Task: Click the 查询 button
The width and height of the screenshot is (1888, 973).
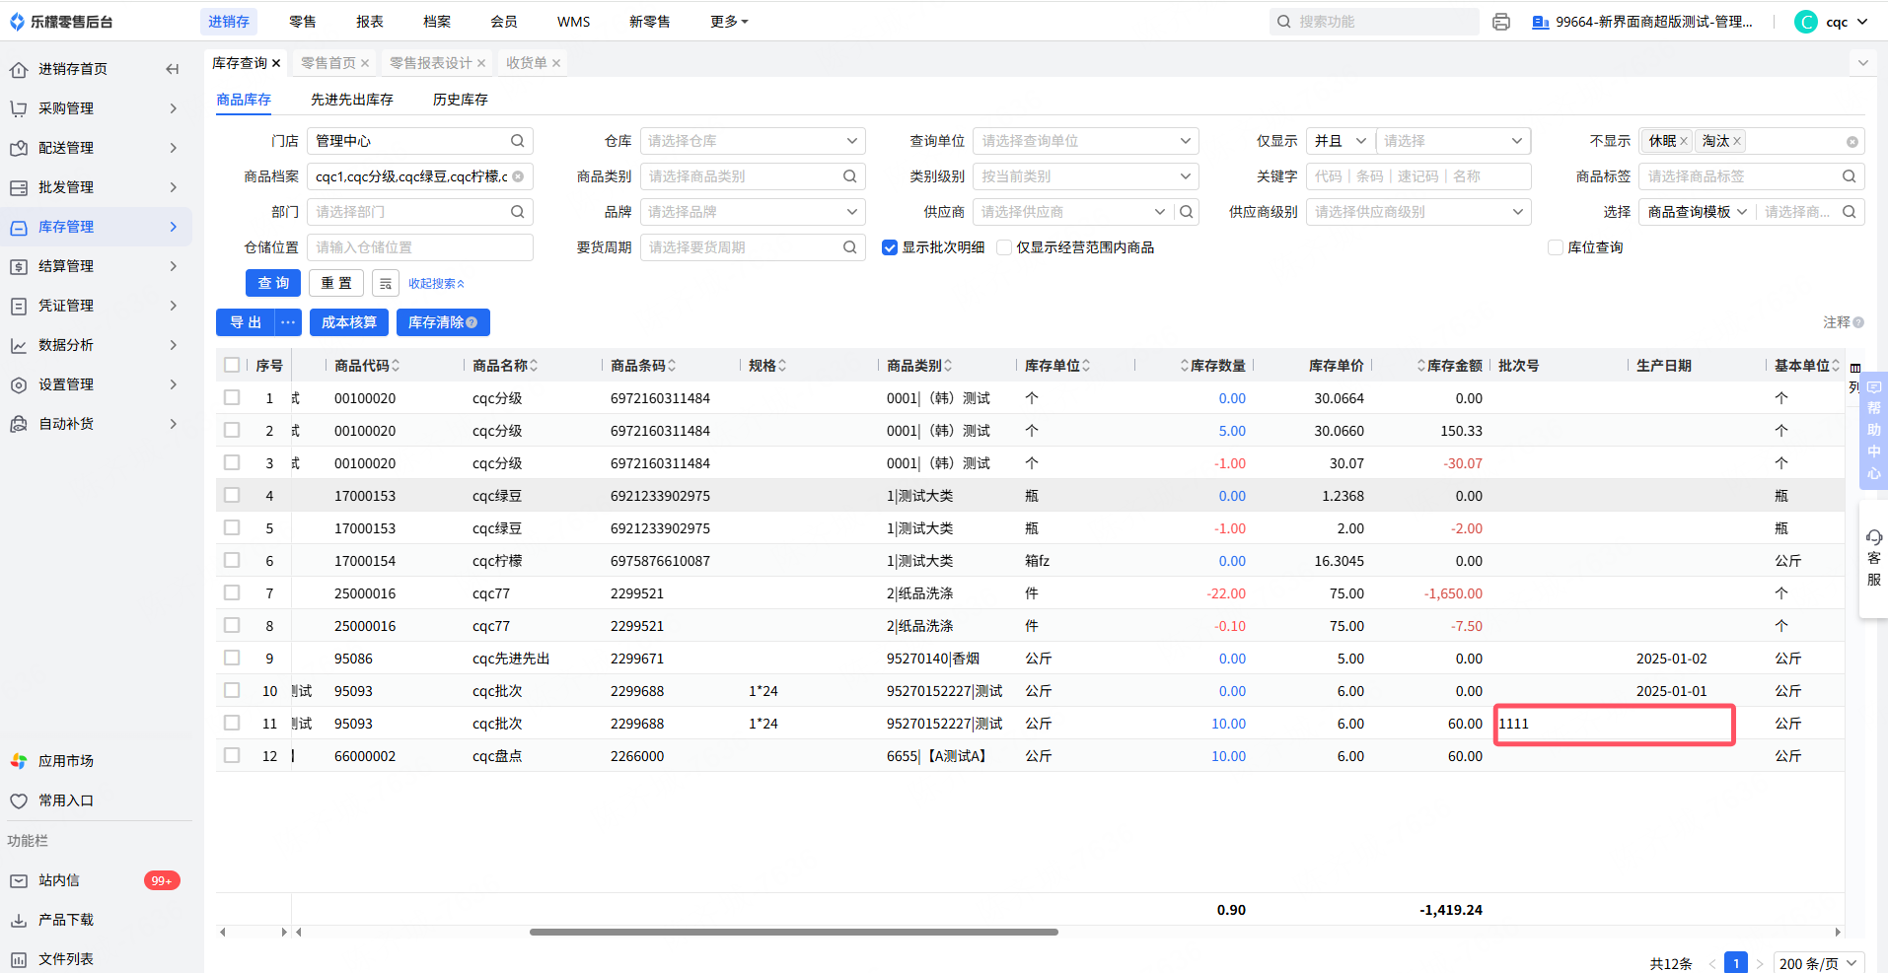Action: click(x=273, y=283)
